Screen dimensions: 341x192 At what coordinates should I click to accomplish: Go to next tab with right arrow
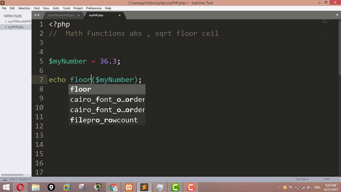(39, 15)
